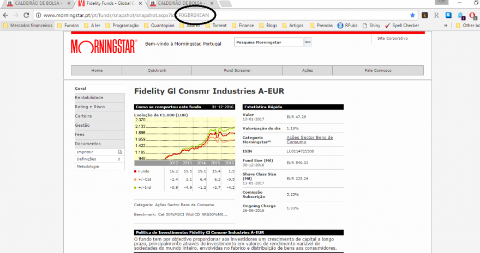Click the Imprimir link

tap(85, 152)
